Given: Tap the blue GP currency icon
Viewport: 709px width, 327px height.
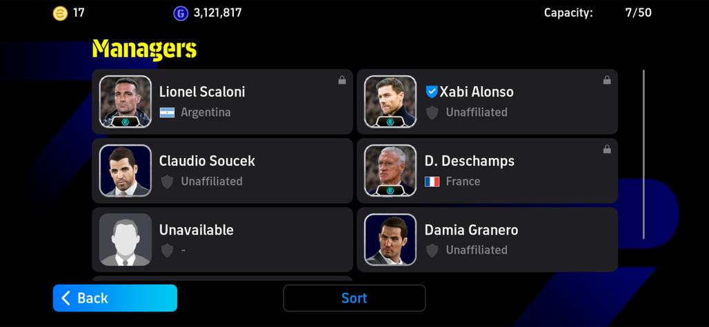Looking at the screenshot, I should click(181, 13).
